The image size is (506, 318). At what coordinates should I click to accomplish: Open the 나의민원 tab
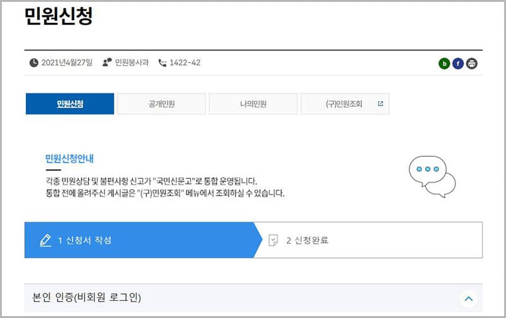pyautogui.click(x=253, y=104)
